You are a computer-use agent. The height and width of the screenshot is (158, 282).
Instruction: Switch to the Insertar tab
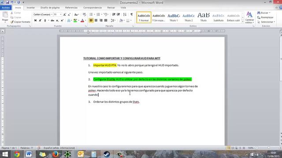point(31,8)
